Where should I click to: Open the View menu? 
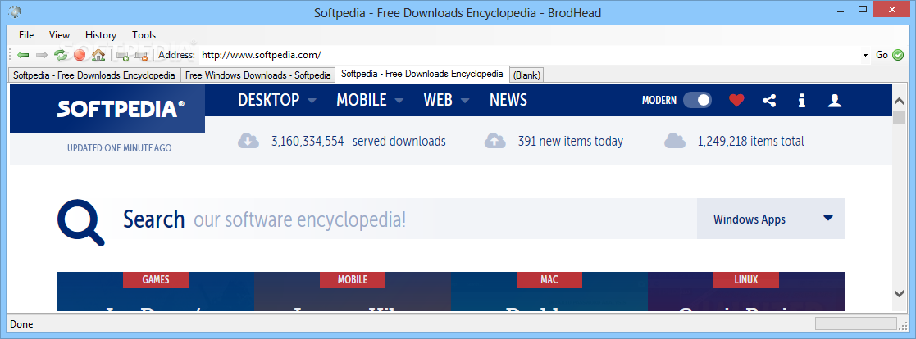[59, 35]
